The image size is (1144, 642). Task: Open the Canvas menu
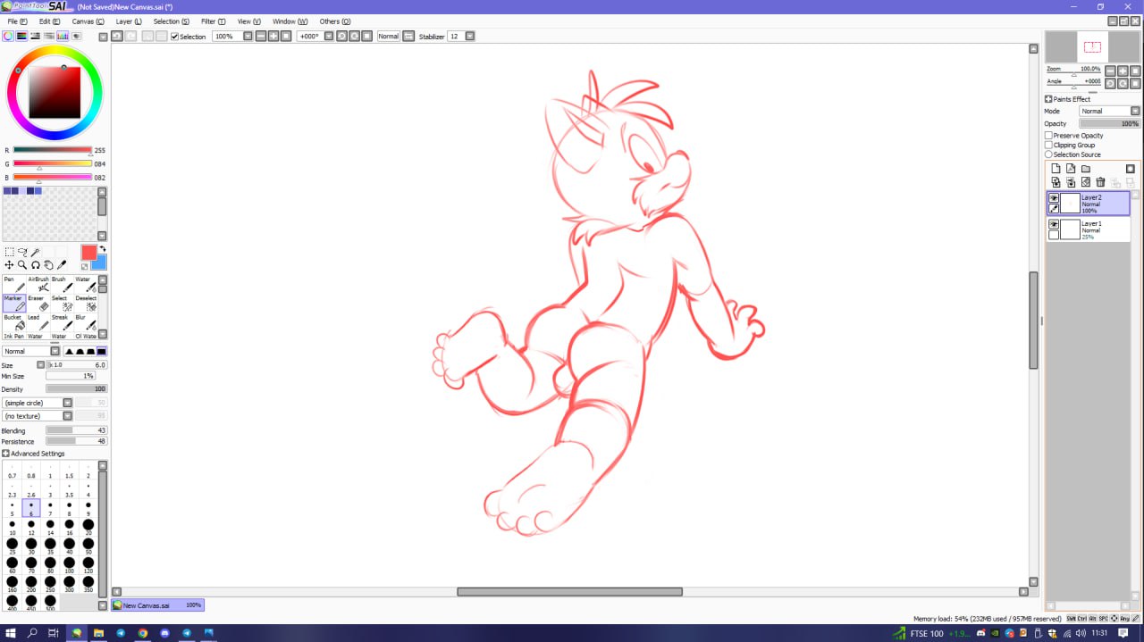tap(88, 21)
